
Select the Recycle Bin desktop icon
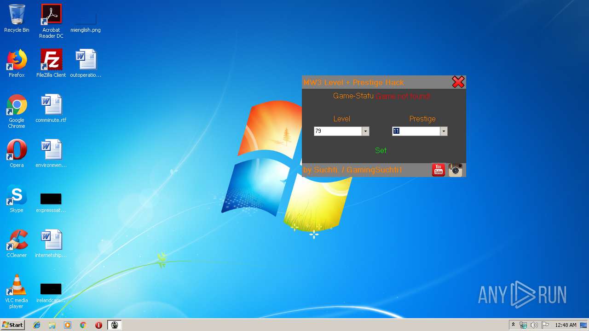[x=17, y=18]
